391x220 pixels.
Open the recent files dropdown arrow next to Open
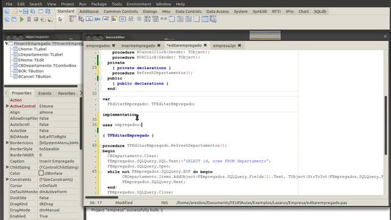pos(20,12)
